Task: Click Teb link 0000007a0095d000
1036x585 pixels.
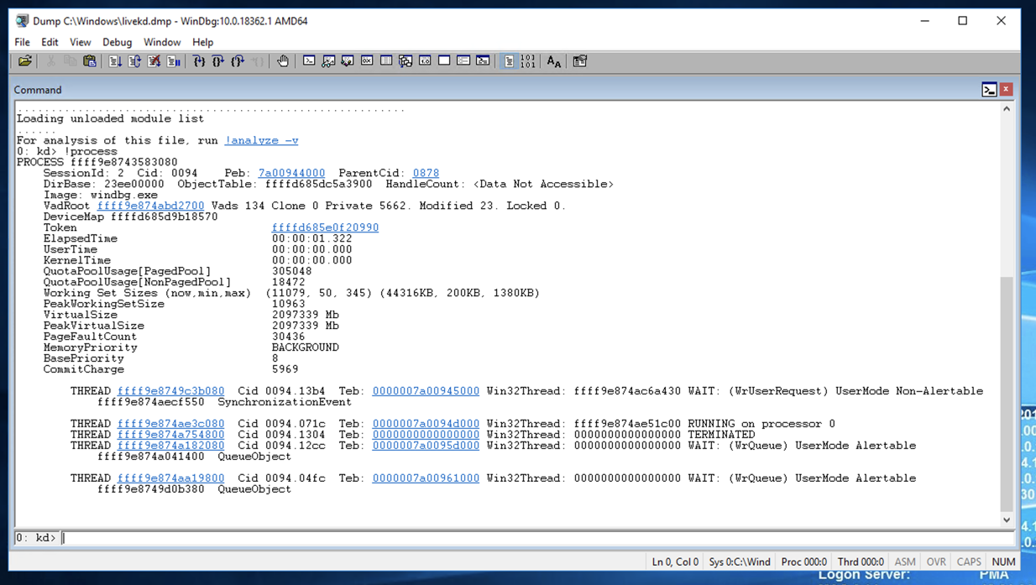Action: [x=426, y=446]
